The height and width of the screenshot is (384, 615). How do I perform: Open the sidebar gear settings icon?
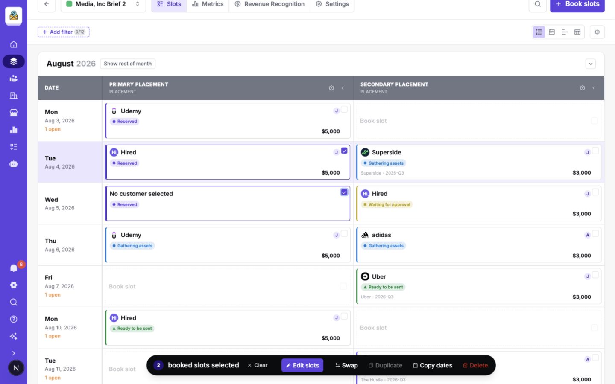pyautogui.click(x=14, y=285)
